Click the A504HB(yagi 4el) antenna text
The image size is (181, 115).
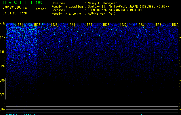click(102, 14)
